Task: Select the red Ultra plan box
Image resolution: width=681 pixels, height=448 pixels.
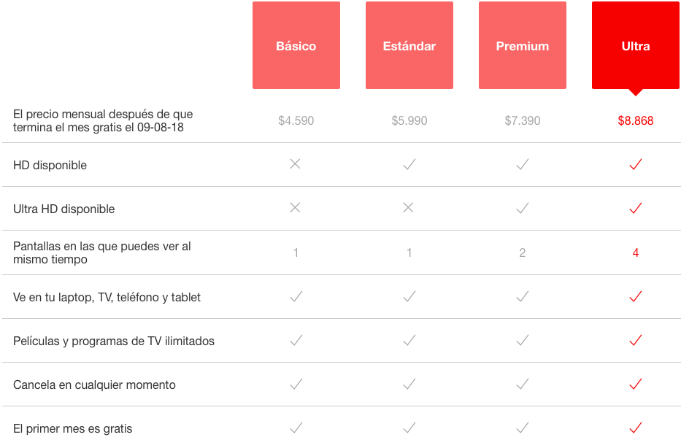Action: (635, 45)
